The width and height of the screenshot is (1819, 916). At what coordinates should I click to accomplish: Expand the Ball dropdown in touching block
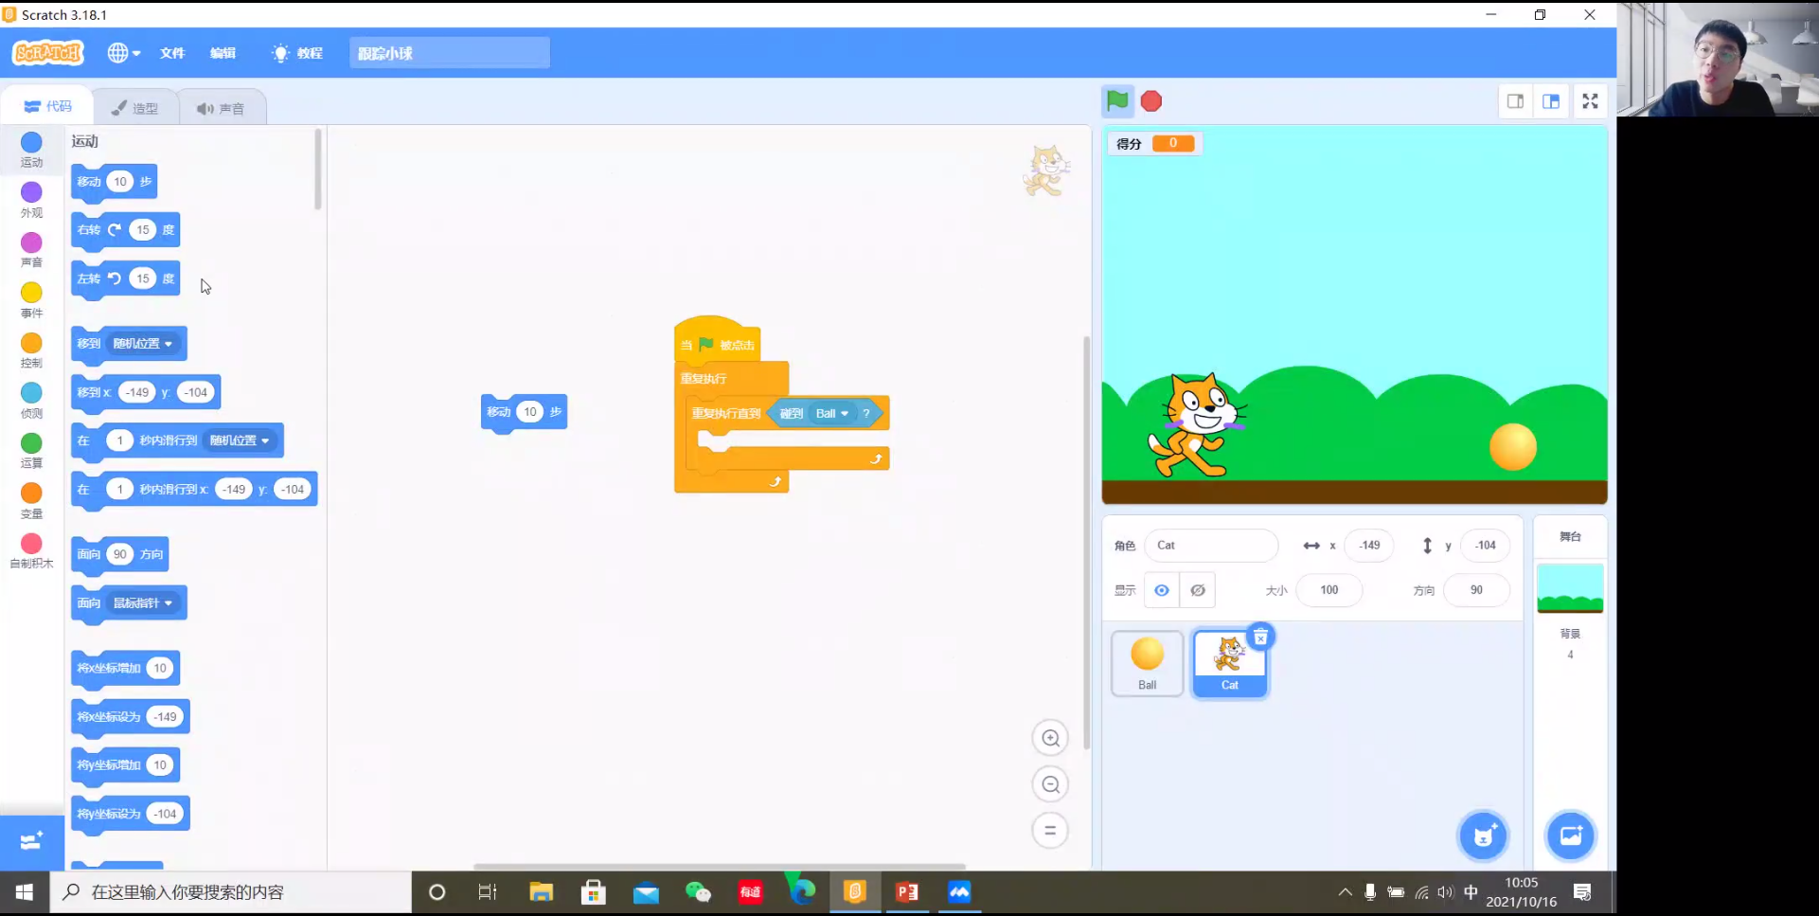(844, 414)
